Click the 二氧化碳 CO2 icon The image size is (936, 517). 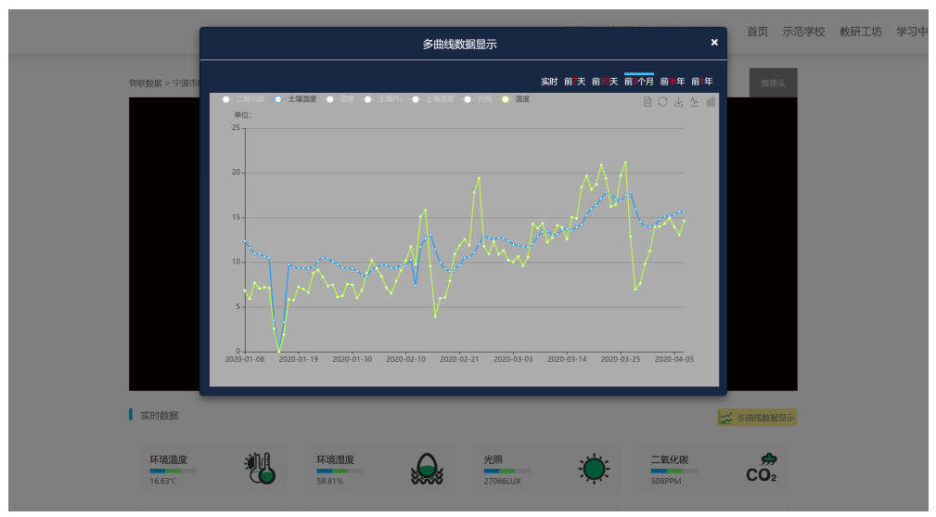pos(762,469)
